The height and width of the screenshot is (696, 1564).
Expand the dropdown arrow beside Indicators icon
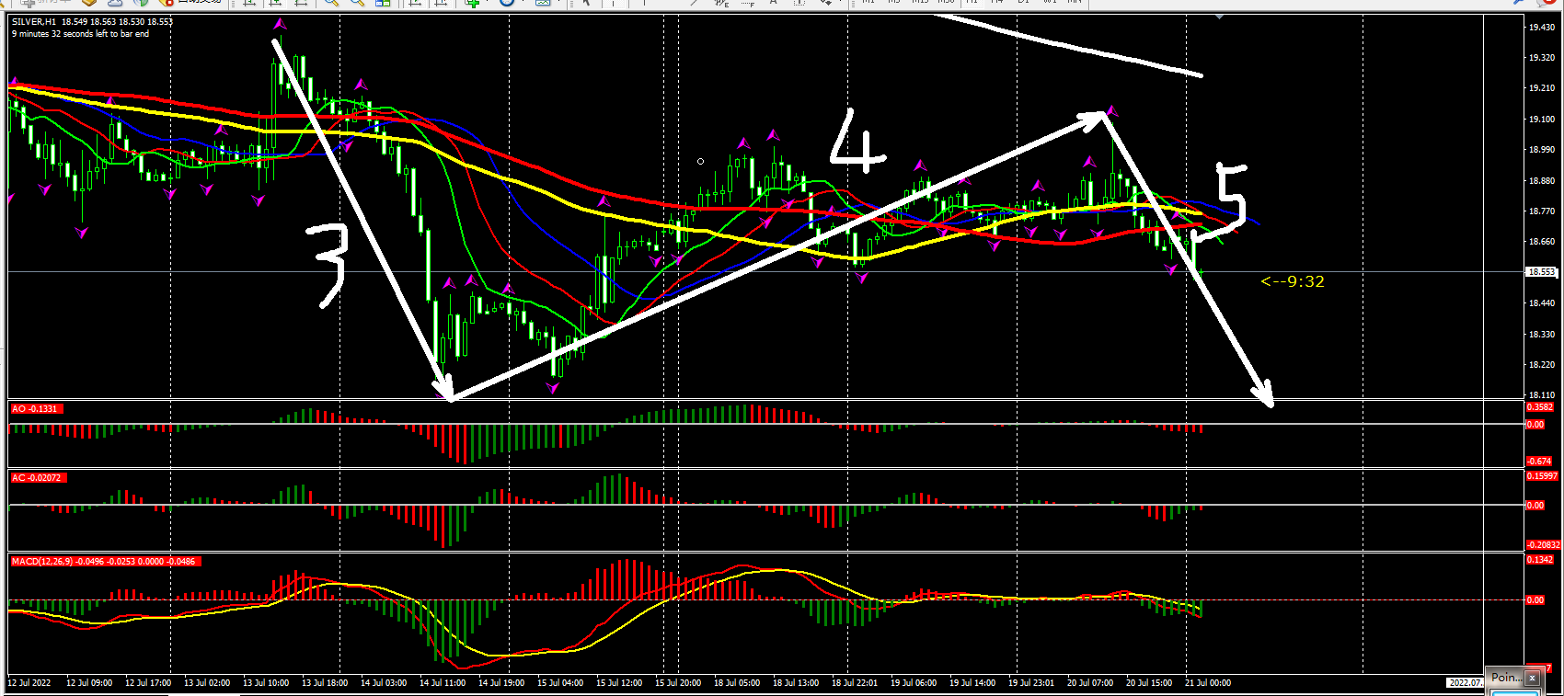[x=487, y=3]
